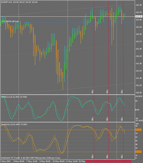The height and width of the screenshot is (163, 143).
Task: Click SELL label beside the 2007.05.21 line in SMI panel
Action: coord(122,119)
